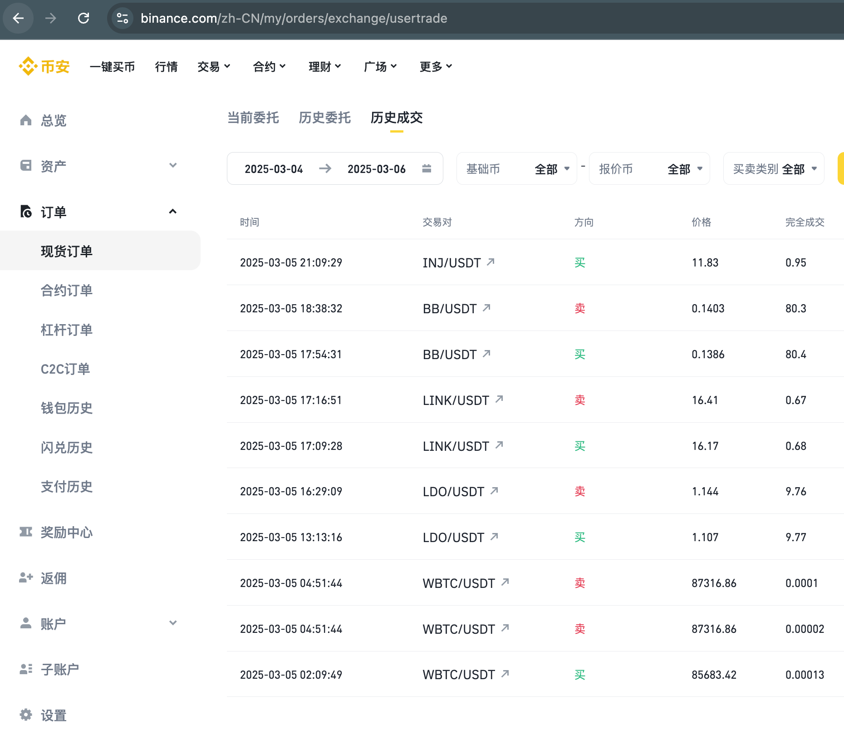Open the 买卖类别 dropdown filter

point(773,169)
